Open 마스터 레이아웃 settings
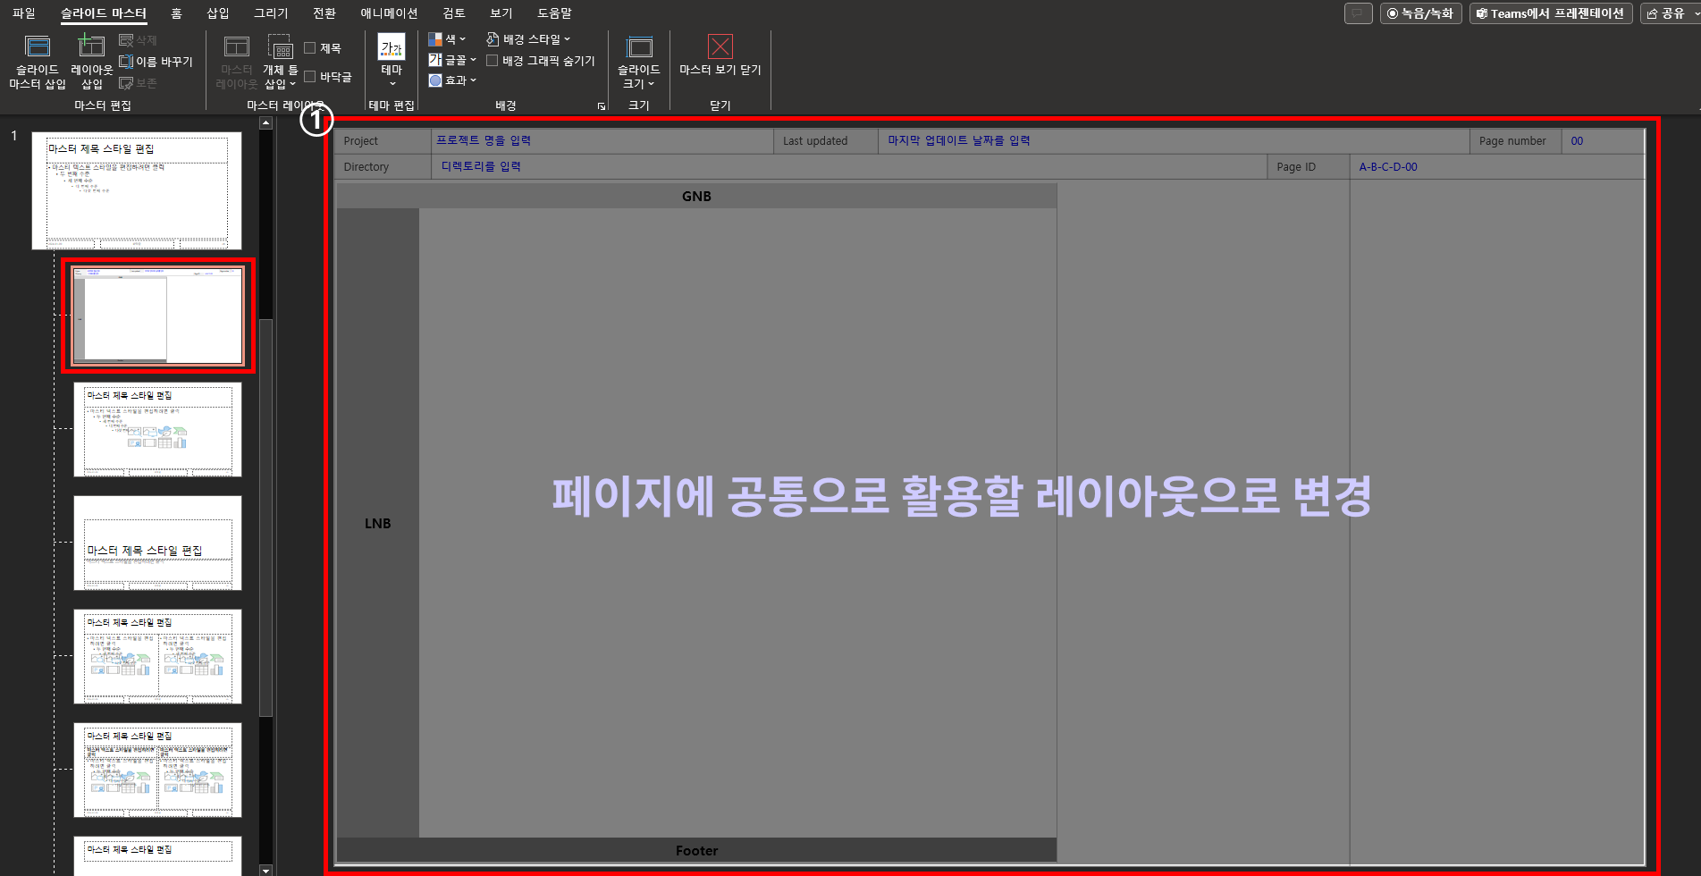The width and height of the screenshot is (1701, 876). (236, 63)
